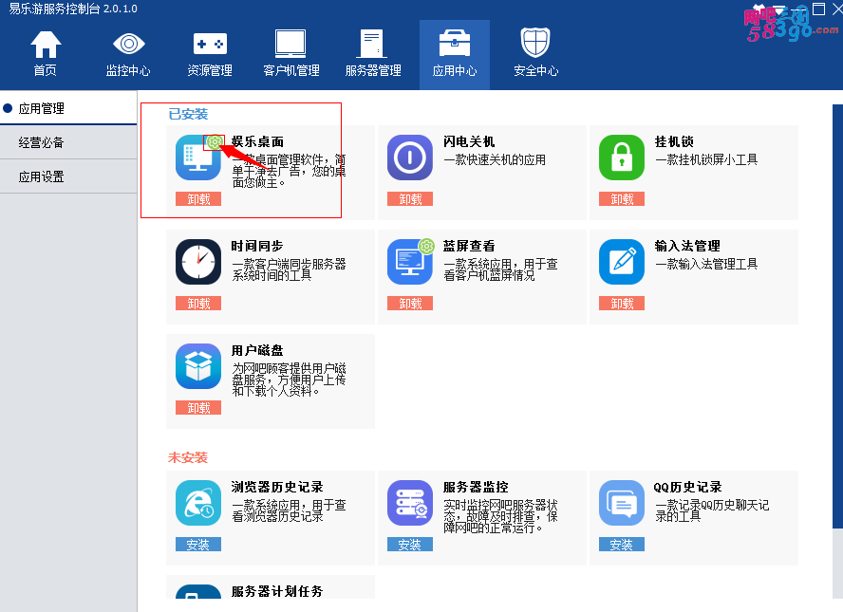Open 安全中心 shield icon
Viewport: 843px width, 612px height.
coord(535,43)
